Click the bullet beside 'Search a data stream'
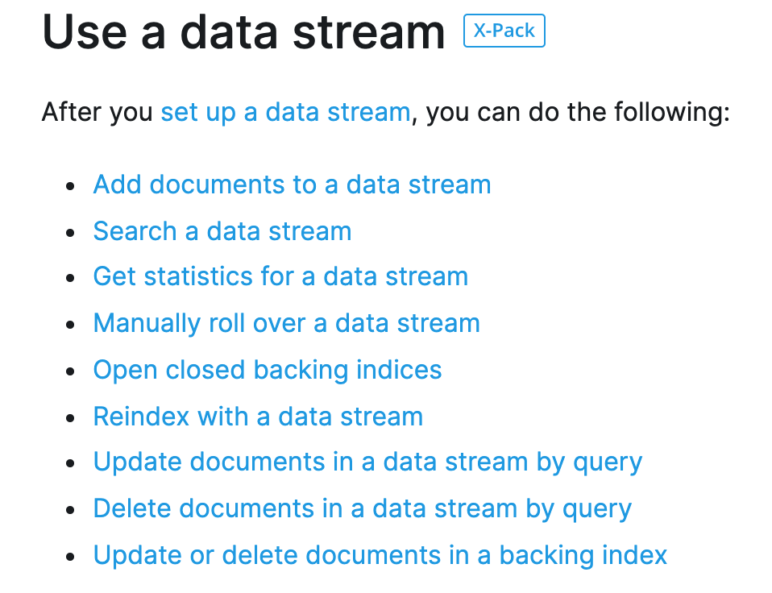The image size is (772, 593). click(x=70, y=232)
